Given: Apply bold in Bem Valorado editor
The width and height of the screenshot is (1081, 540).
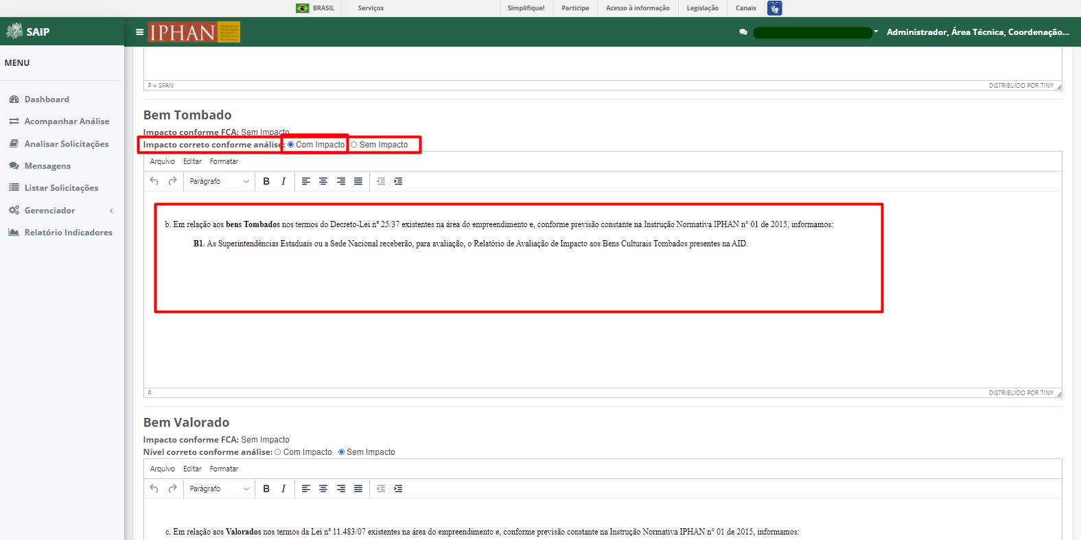Looking at the screenshot, I should (x=266, y=489).
